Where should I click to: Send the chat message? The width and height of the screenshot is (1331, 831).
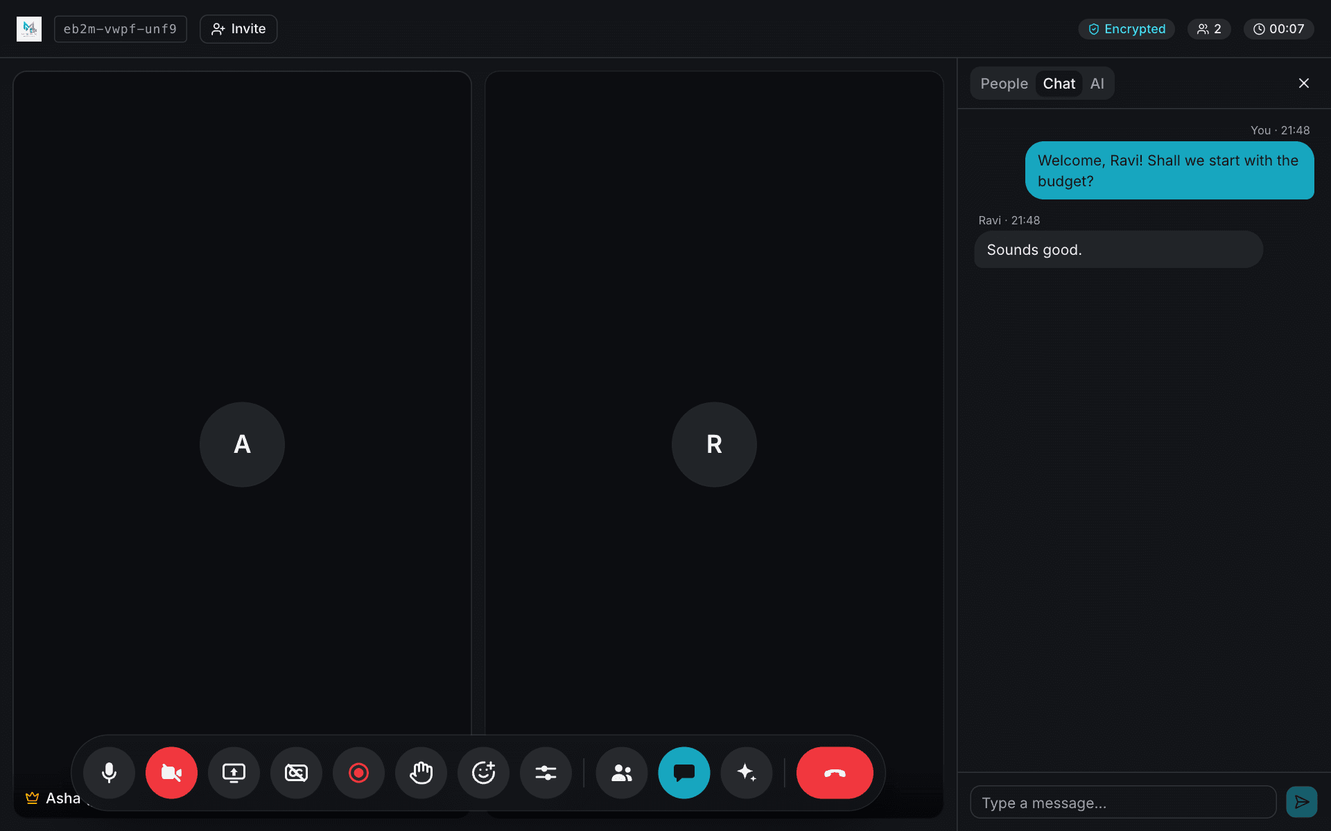tap(1301, 802)
